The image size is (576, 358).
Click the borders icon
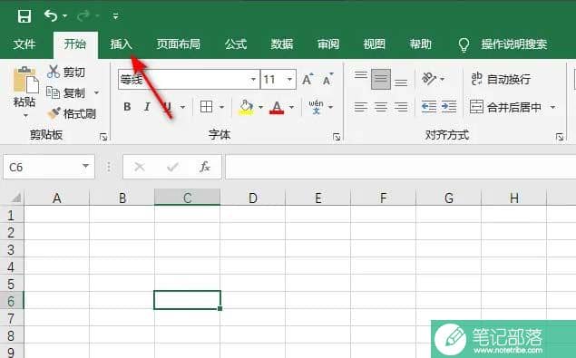click(x=207, y=107)
